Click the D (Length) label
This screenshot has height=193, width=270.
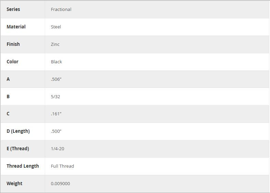[x=18, y=131]
